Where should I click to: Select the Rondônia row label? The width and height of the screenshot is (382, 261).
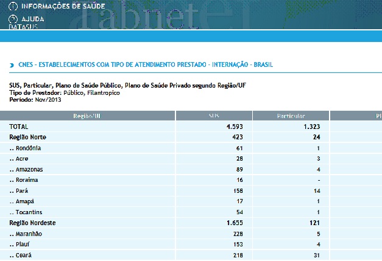pos(25,148)
